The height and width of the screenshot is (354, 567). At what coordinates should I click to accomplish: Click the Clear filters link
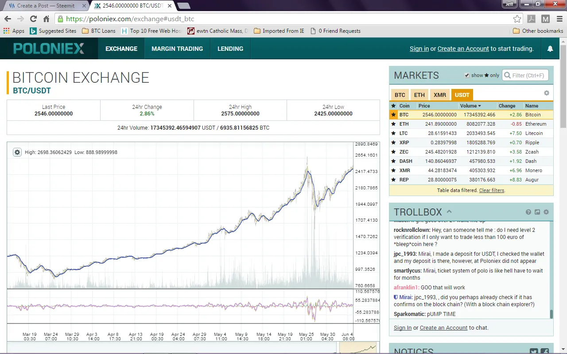tap(492, 190)
